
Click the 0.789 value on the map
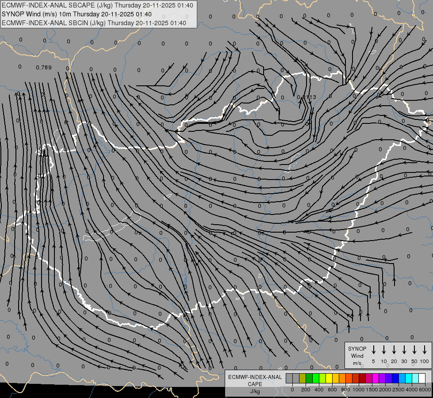tap(44, 67)
